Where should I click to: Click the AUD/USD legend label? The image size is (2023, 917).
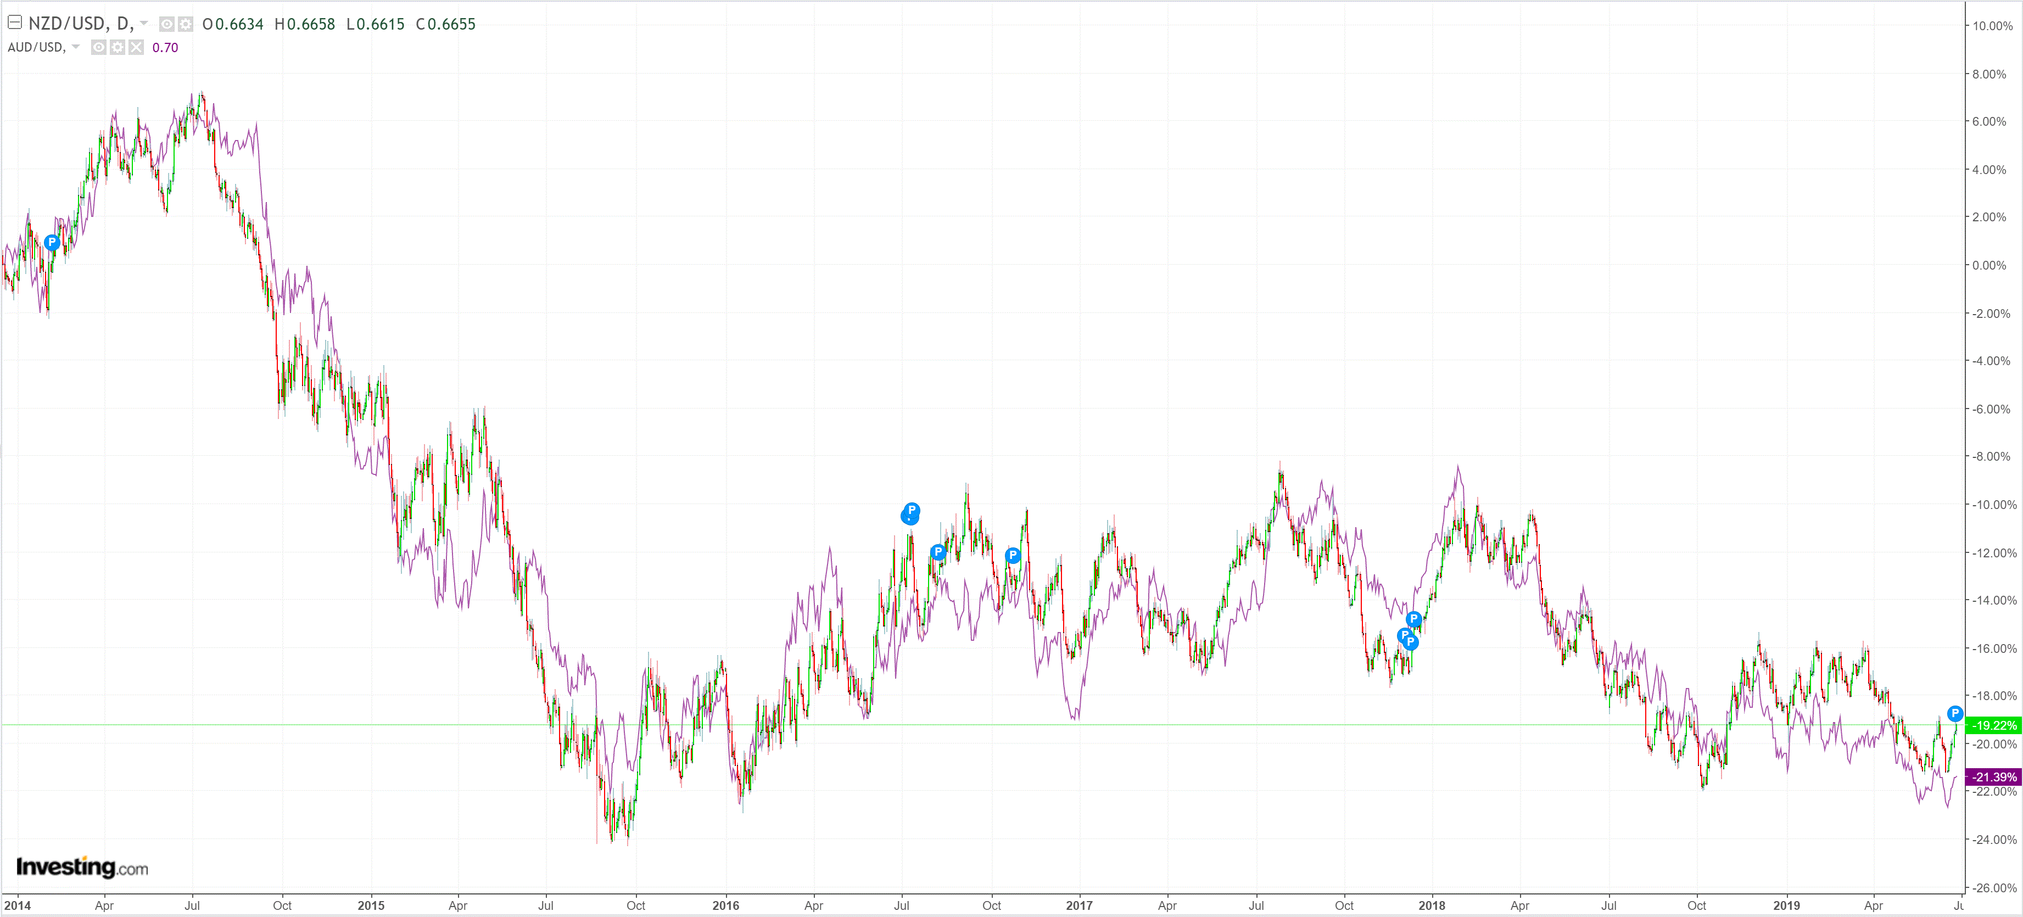[36, 47]
